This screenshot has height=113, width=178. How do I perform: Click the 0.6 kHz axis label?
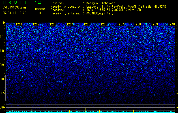click(2, 107)
